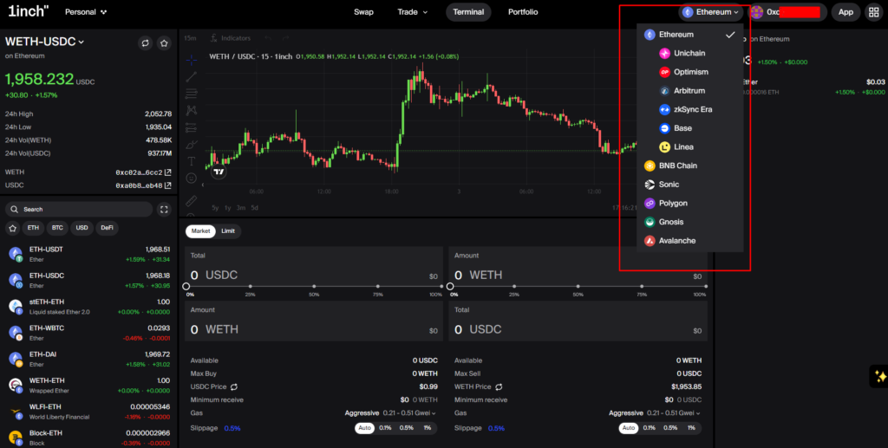888x448 pixels.
Task: Open the apps grid icon
Action: pyautogui.click(x=873, y=12)
